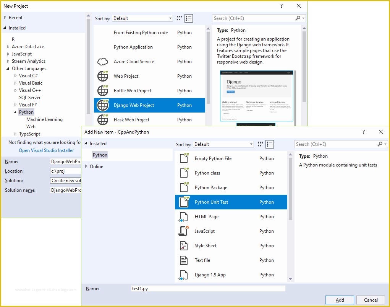390x307 pixels.
Task: Click the item Name field showing test1.py
Action: (209, 289)
